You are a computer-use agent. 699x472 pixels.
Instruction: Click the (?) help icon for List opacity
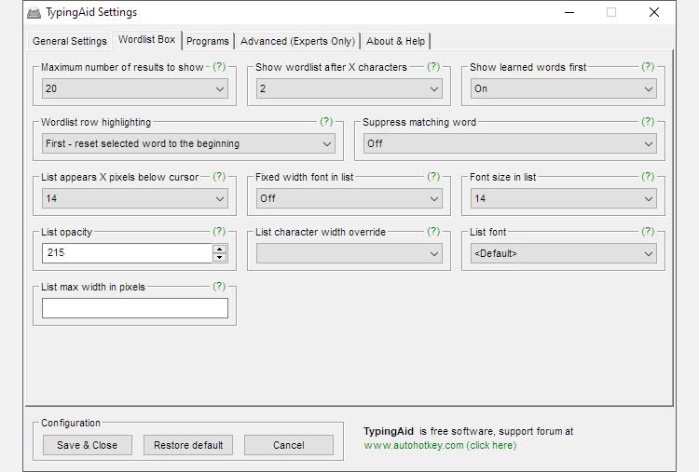[x=219, y=232]
